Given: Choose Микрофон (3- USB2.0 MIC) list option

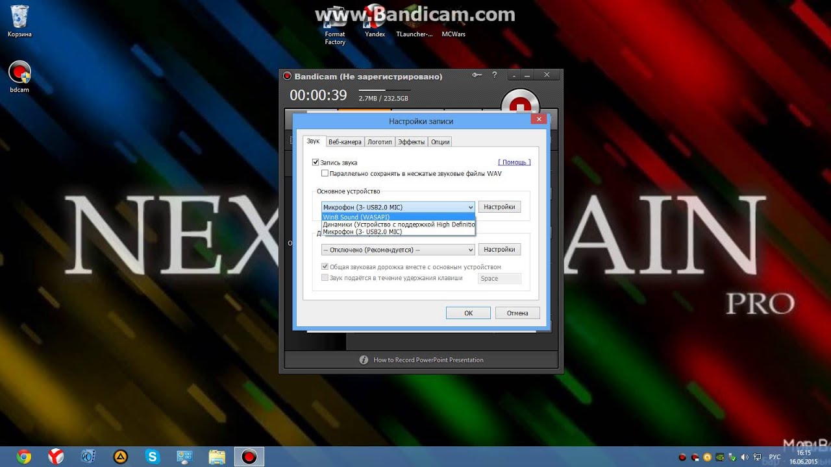Looking at the screenshot, I should pos(398,232).
